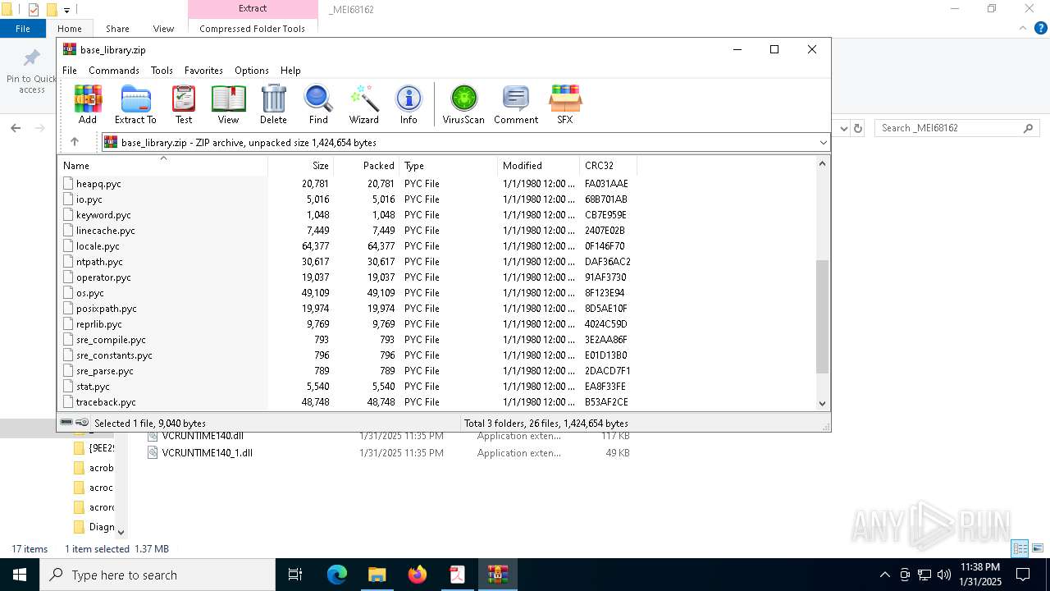This screenshot has height=591, width=1050.
Task: Switch to the Explorer Share tab
Action: click(x=117, y=29)
